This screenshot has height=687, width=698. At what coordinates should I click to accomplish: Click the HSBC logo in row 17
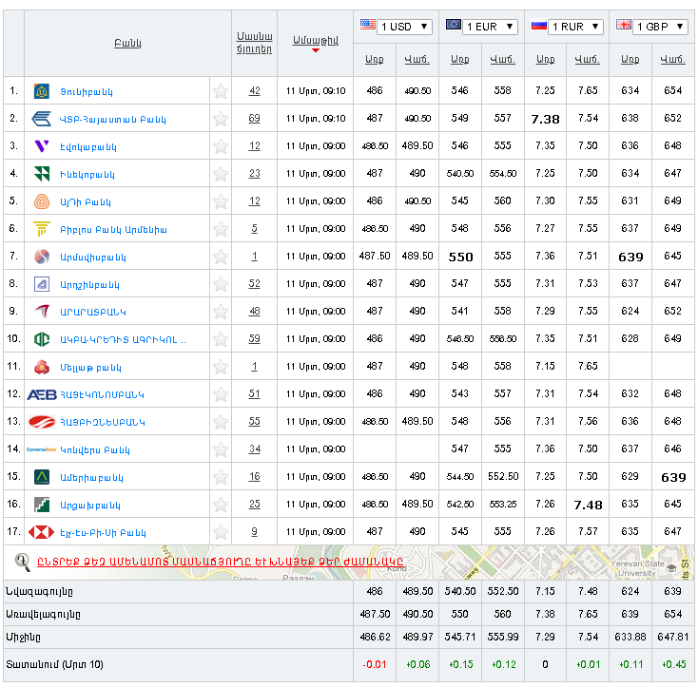pyautogui.click(x=42, y=532)
